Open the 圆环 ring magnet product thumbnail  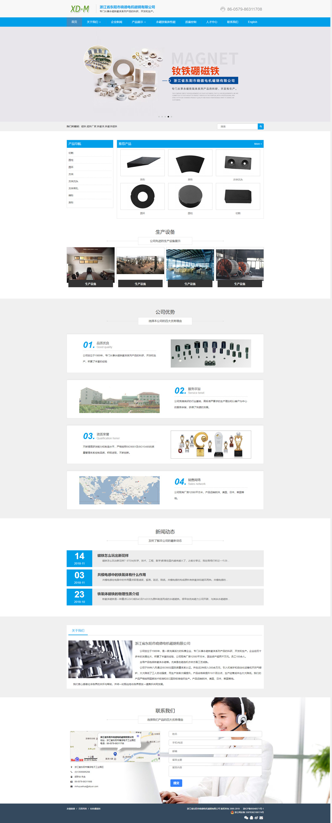point(142,197)
